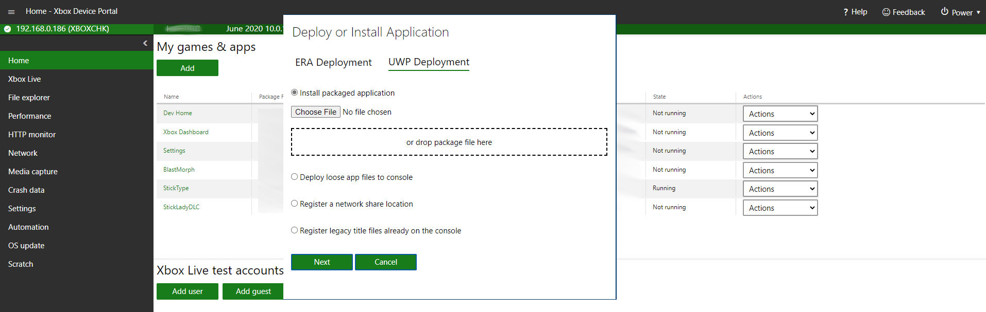
Task: Click the Not running state for Dev Home
Action: [669, 113]
